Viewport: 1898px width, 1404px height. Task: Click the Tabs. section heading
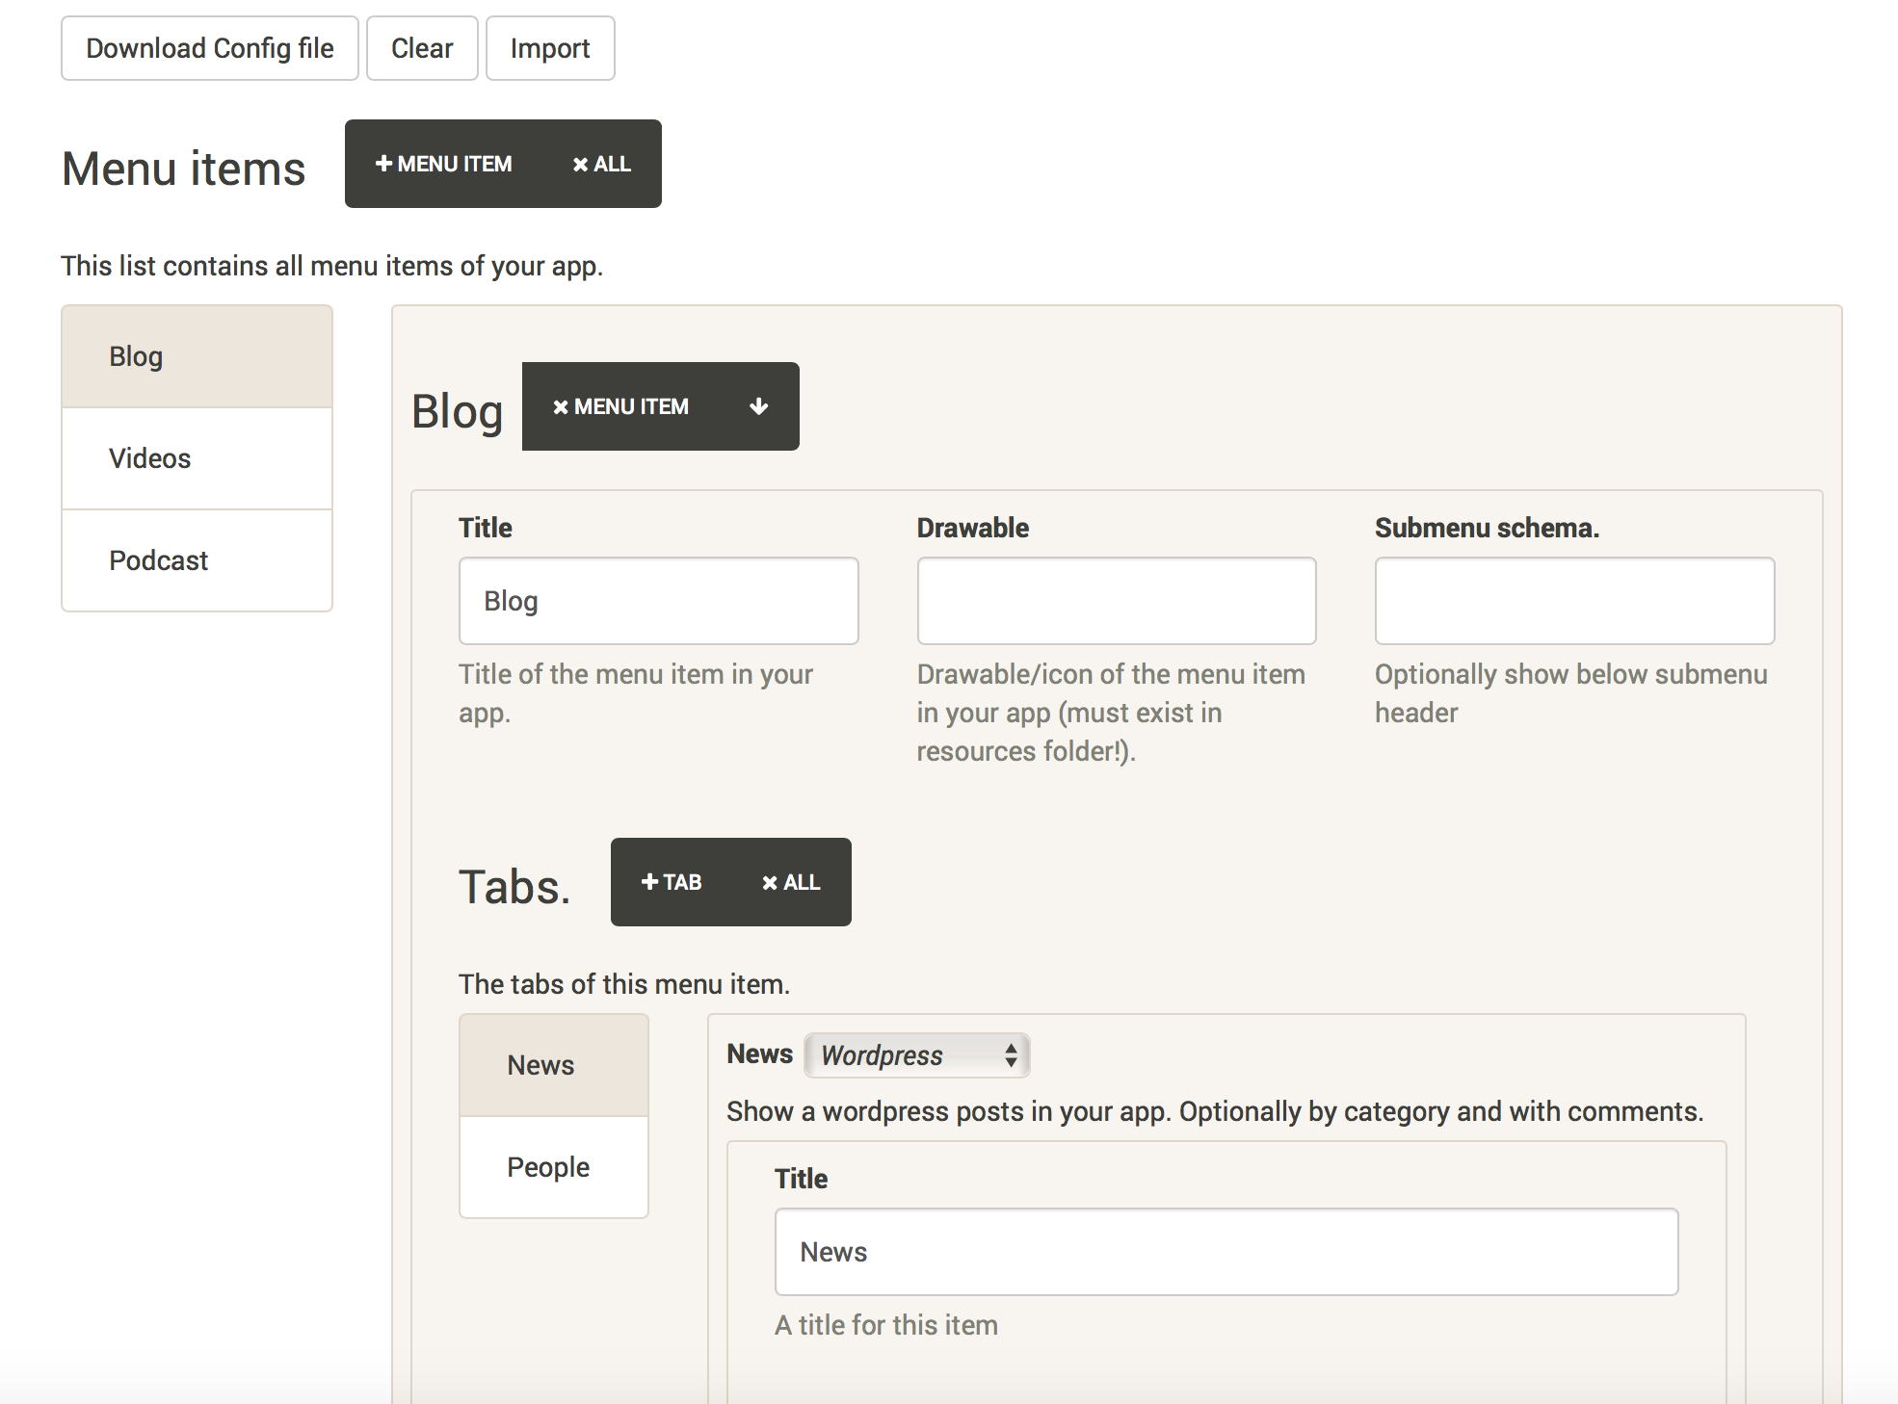point(514,886)
